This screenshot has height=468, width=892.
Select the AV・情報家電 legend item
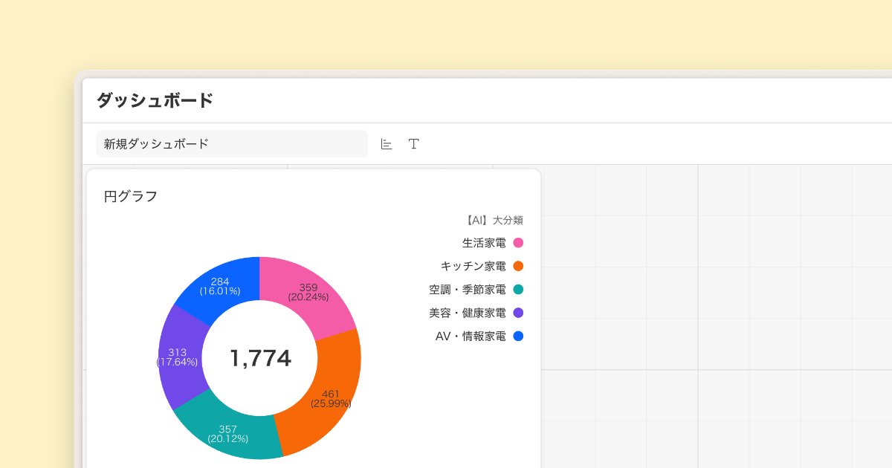479,337
